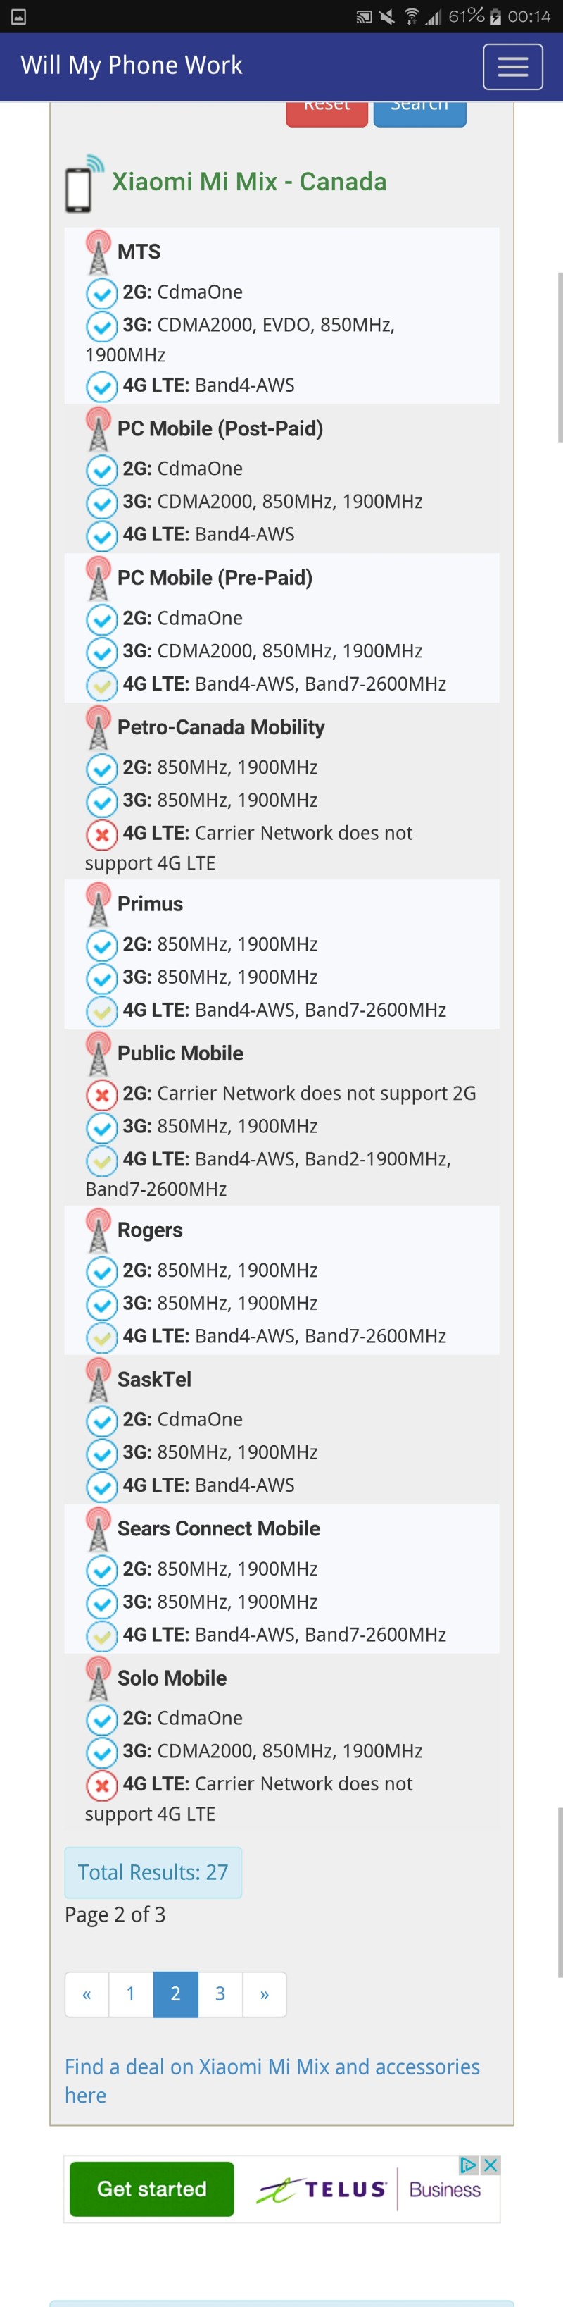Click the AdChoices triangle icon on the ad
This screenshot has width=563, height=2307.
tap(468, 2165)
